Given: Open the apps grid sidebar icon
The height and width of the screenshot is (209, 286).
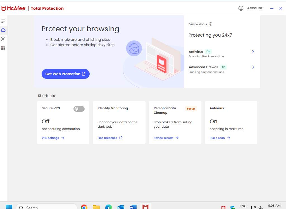Looking at the screenshot, I should pos(3,48).
